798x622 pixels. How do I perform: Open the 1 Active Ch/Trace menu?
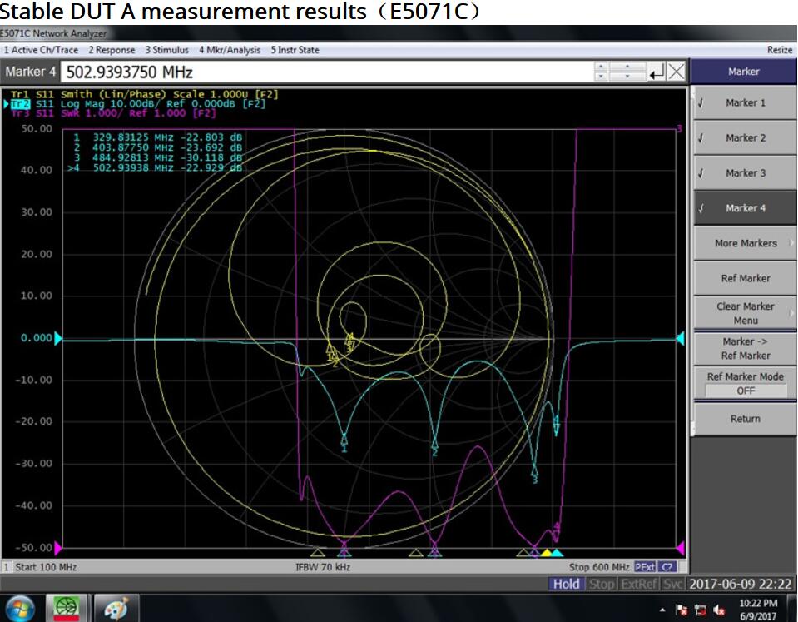42,50
